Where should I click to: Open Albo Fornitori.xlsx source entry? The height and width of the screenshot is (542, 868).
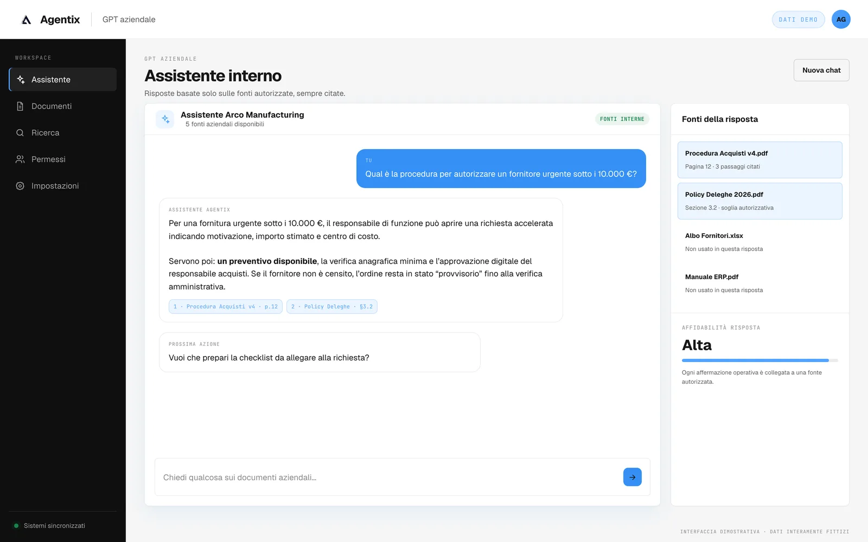pos(759,242)
